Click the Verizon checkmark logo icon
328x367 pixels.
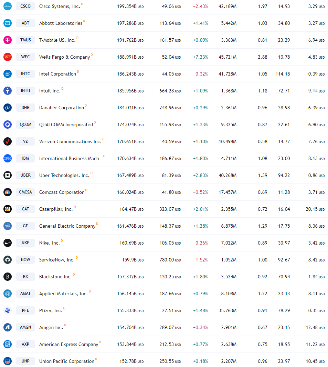point(8,141)
